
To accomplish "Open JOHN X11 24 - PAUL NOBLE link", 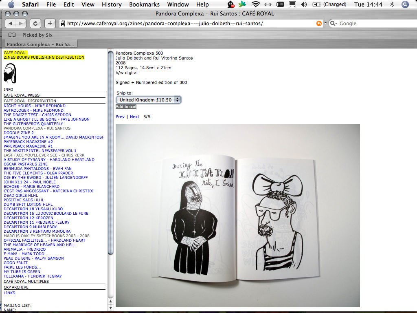I will tap(30, 182).
